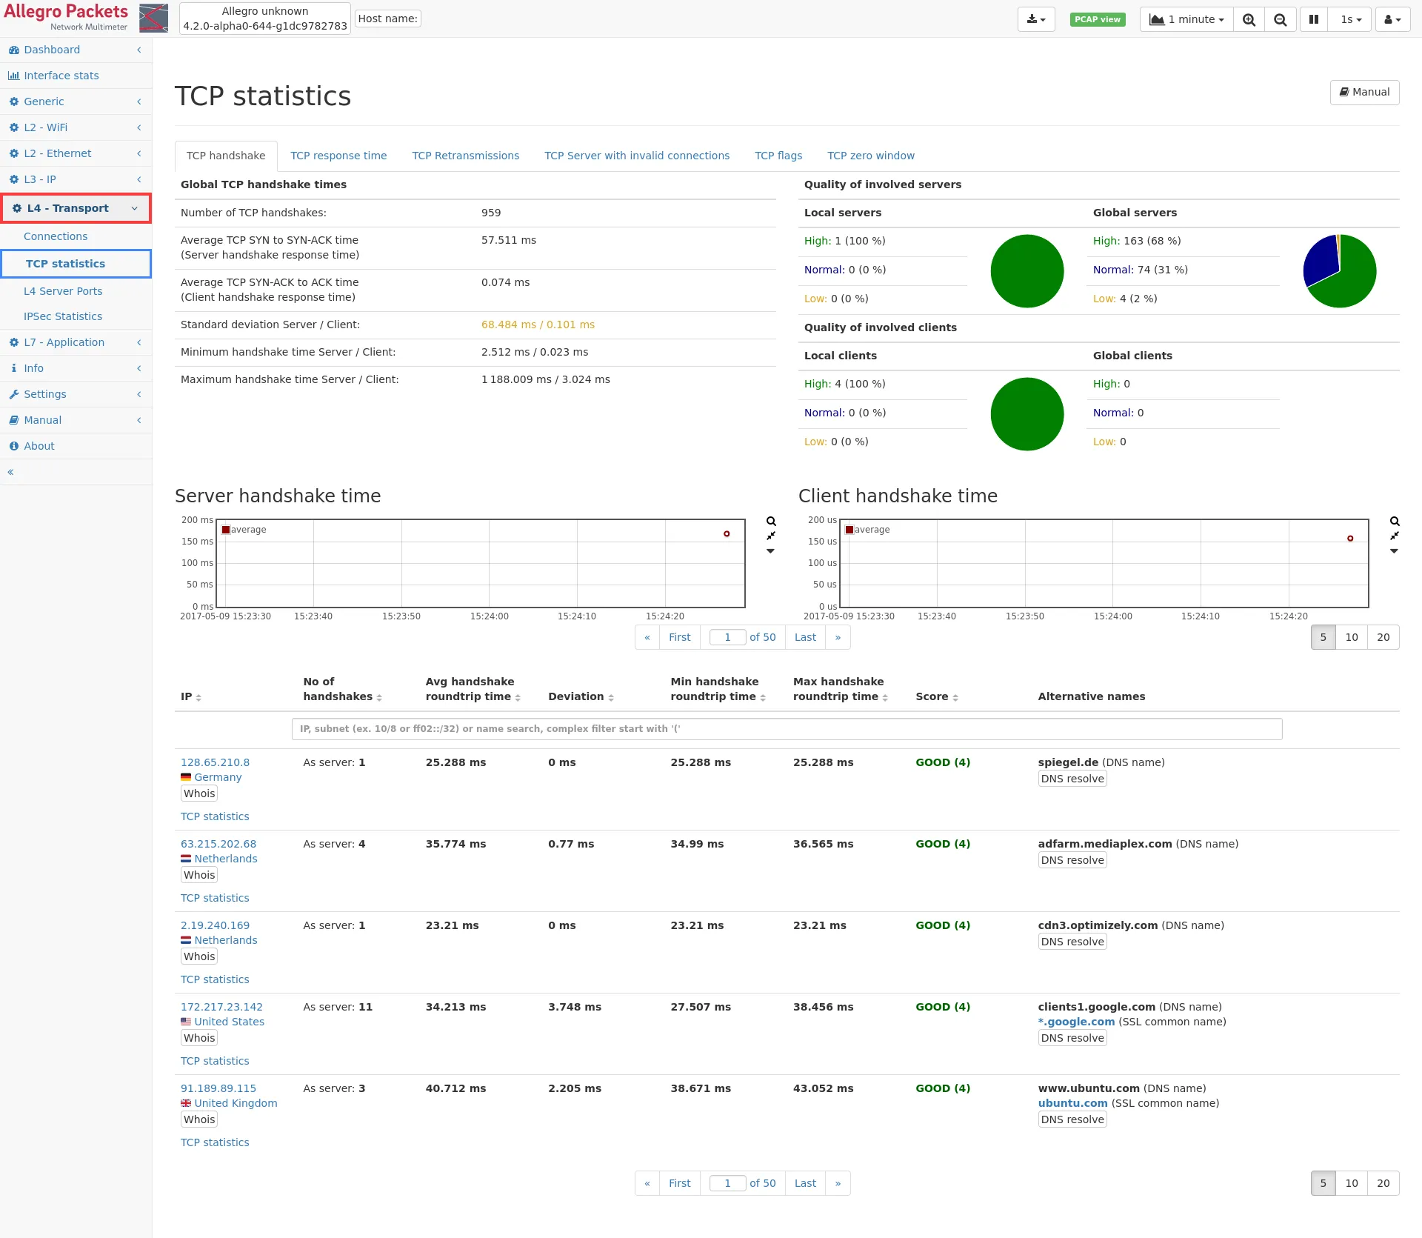The image size is (1422, 1238).
Task: Click the Client handshake graph shrink icon
Action: click(x=1395, y=536)
